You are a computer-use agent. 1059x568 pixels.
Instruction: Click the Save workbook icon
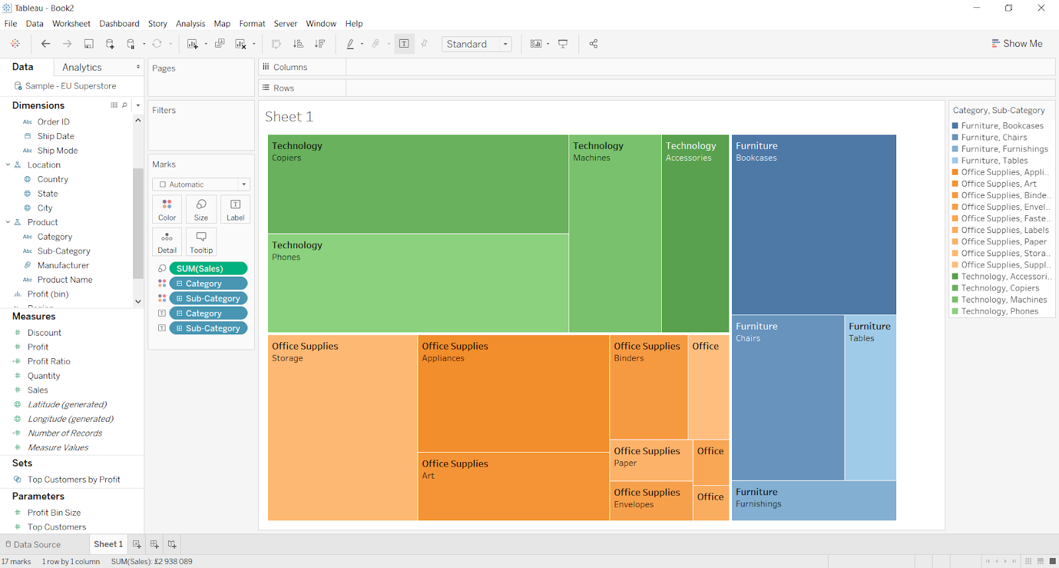tap(89, 44)
